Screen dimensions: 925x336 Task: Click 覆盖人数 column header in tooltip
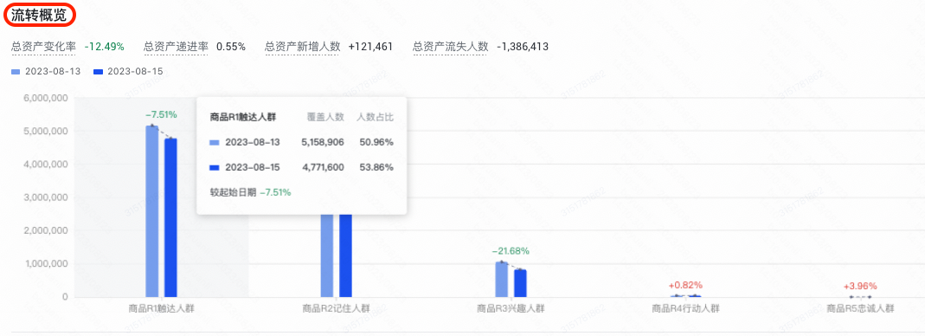tap(325, 117)
